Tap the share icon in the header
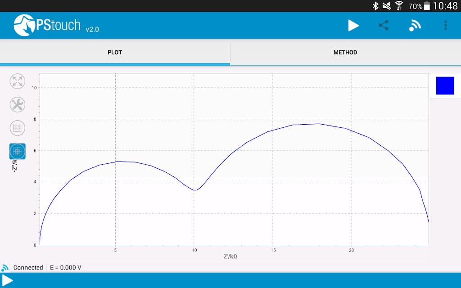The height and width of the screenshot is (288, 461). (384, 26)
